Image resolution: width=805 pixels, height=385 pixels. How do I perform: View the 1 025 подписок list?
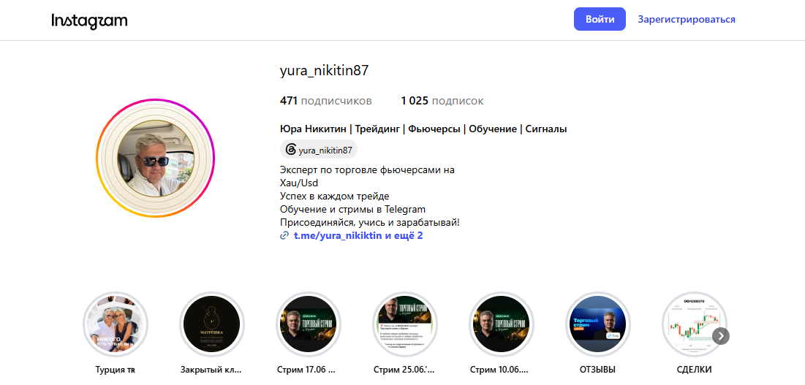[x=442, y=101]
